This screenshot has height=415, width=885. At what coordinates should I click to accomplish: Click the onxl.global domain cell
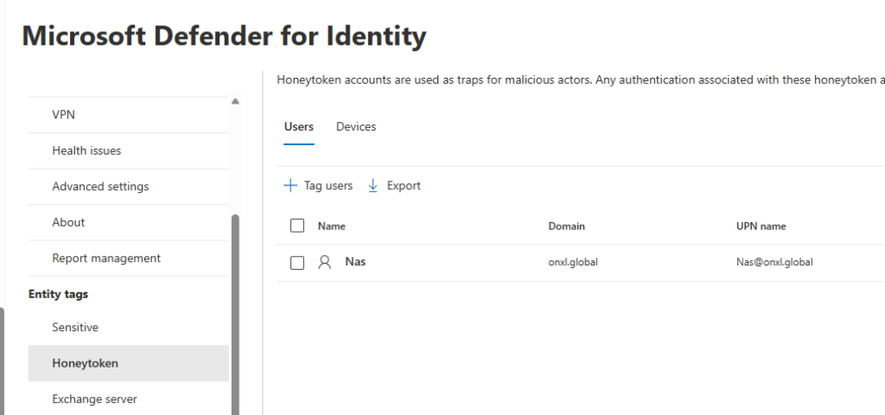[x=573, y=262]
